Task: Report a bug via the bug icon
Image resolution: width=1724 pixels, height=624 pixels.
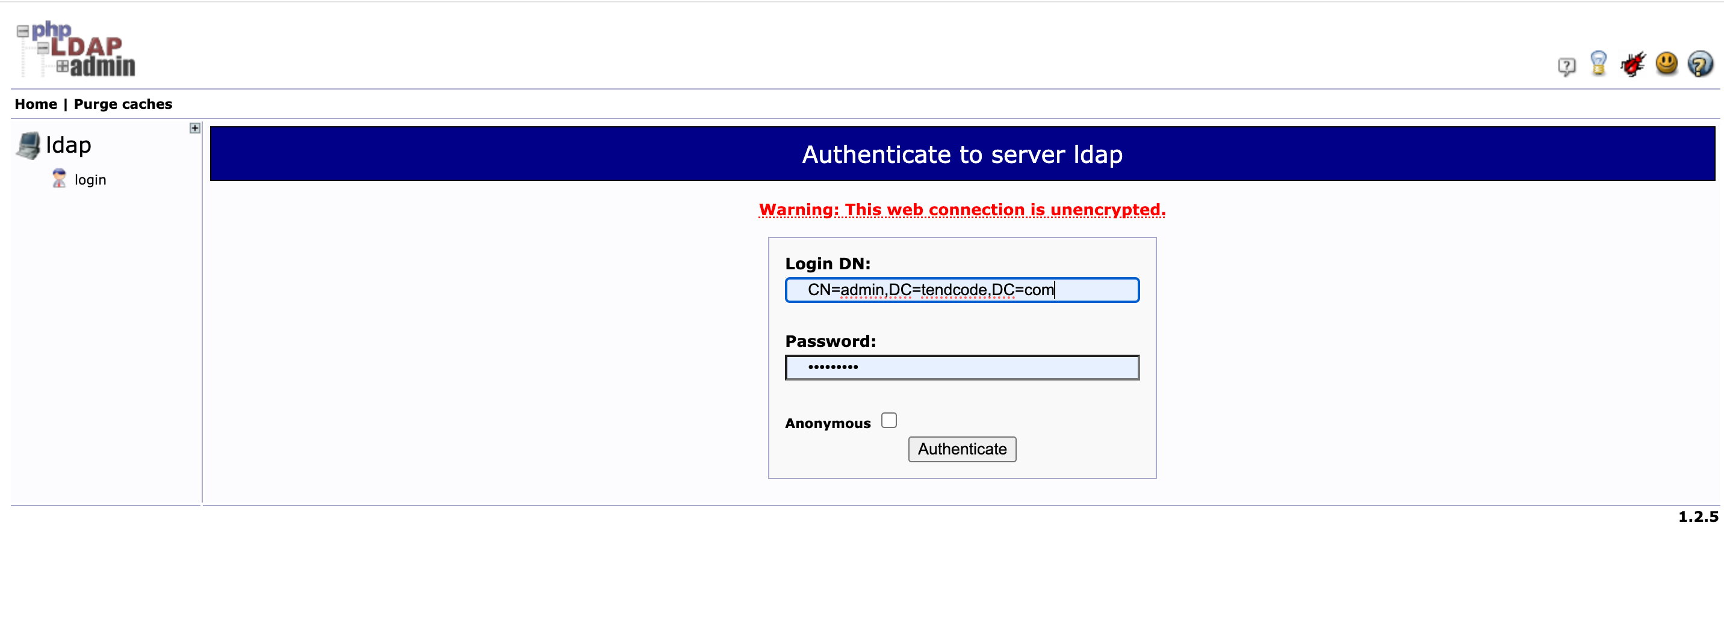Action: click(1633, 64)
